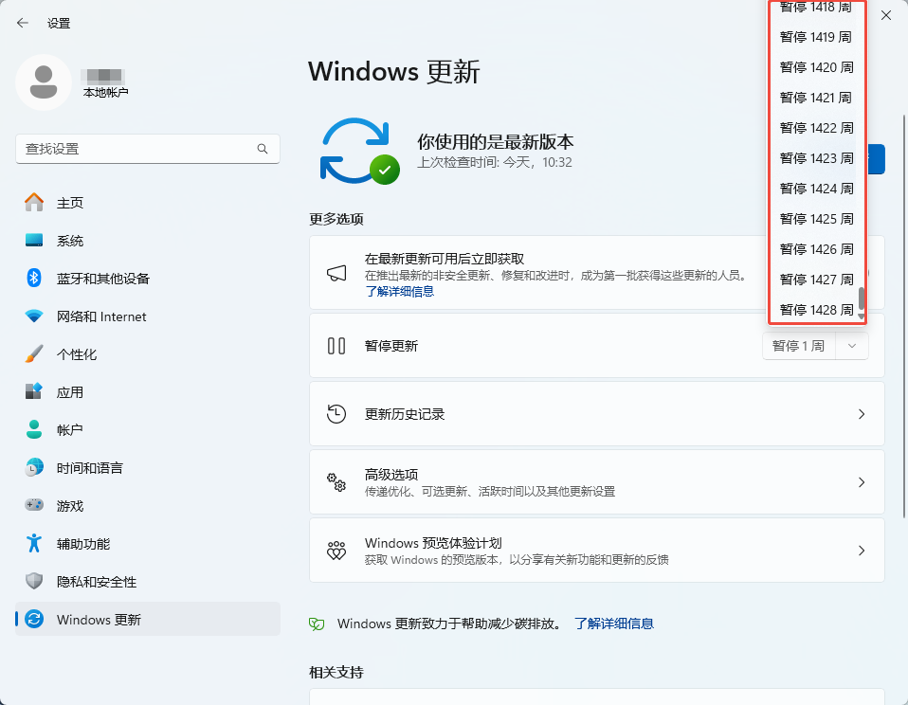Screen dimensions: 908x705
Task: Click the megaphone icon for latest updates
Action: pos(336,273)
